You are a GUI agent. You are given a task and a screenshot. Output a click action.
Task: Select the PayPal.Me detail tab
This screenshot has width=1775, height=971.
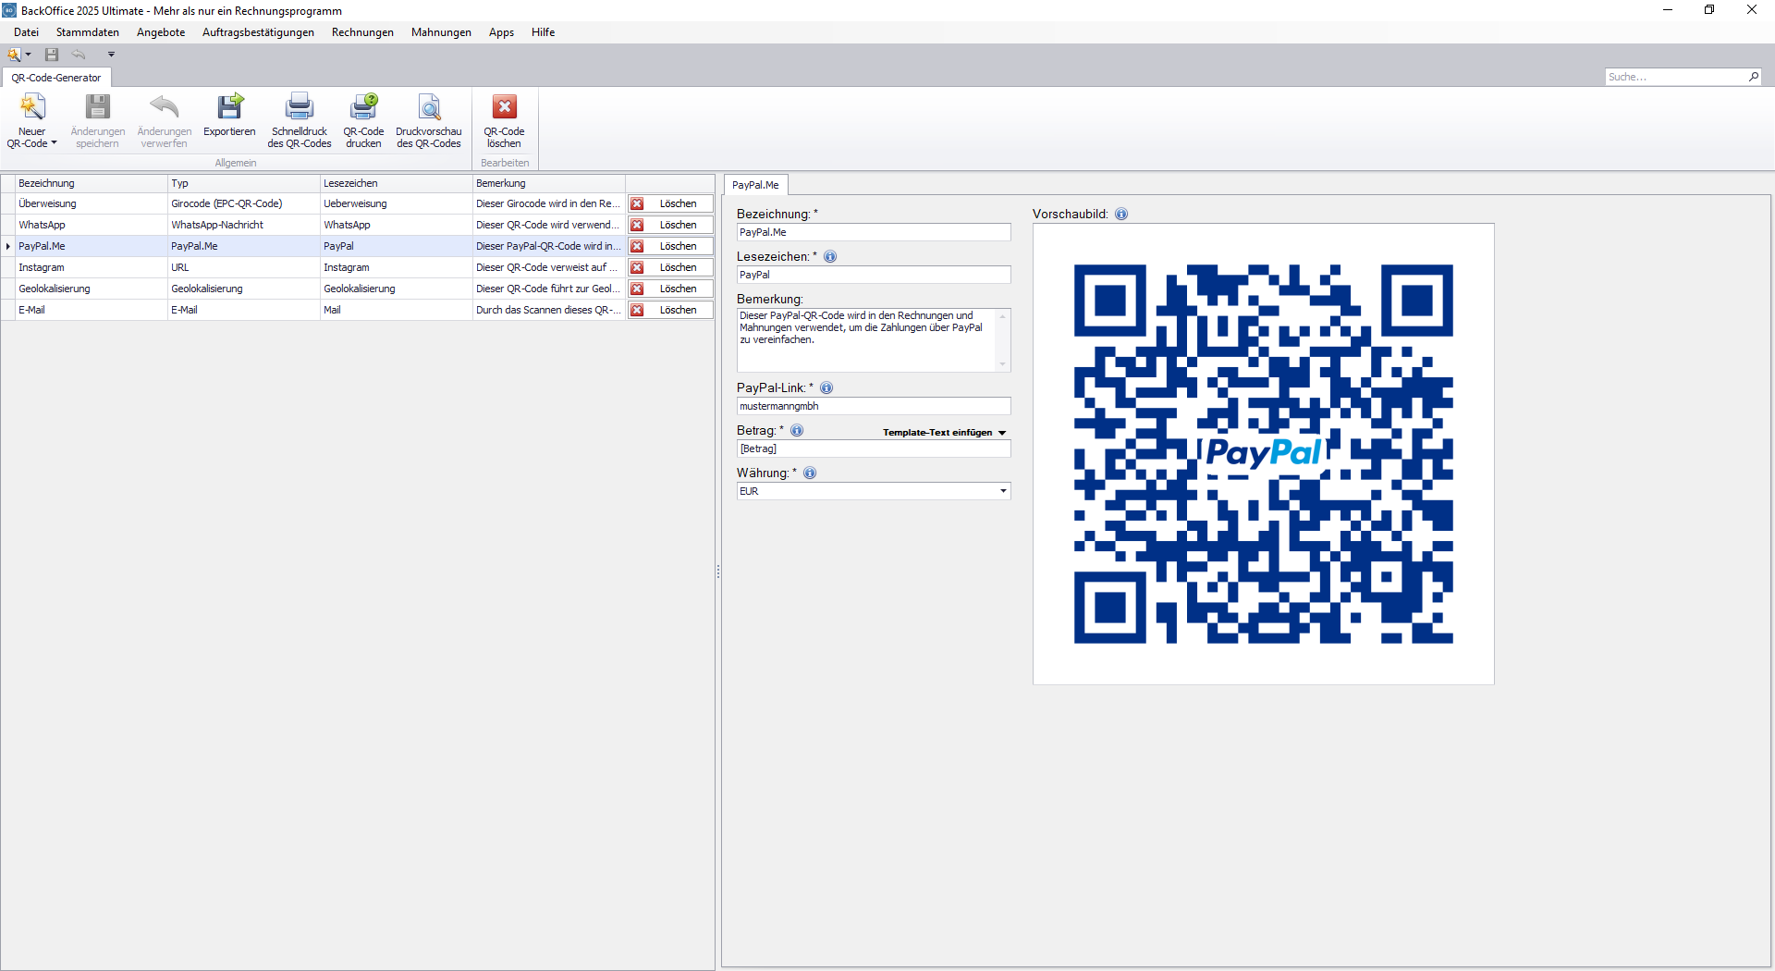[755, 185]
